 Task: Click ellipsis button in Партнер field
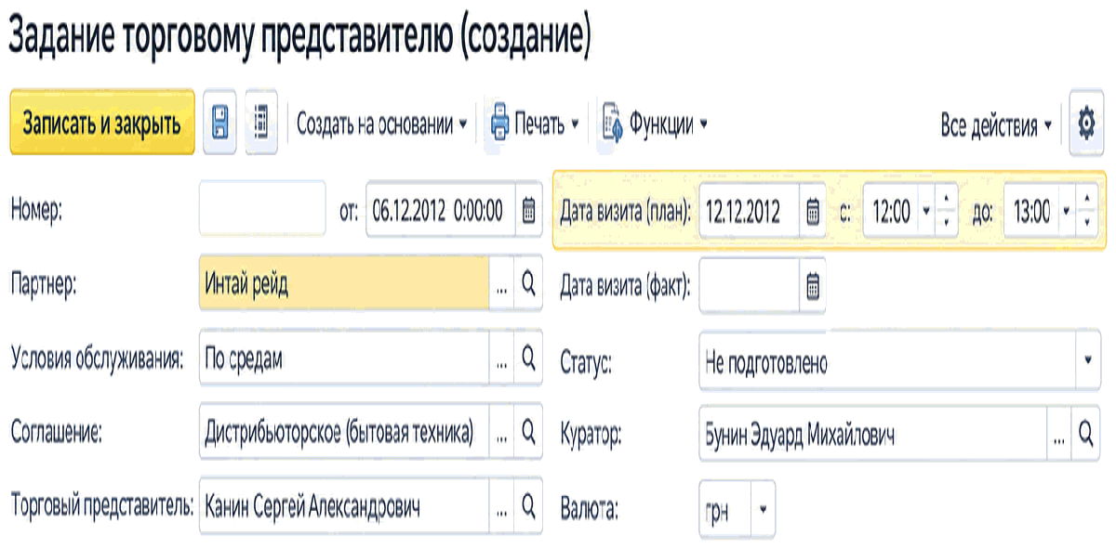pos(502,284)
